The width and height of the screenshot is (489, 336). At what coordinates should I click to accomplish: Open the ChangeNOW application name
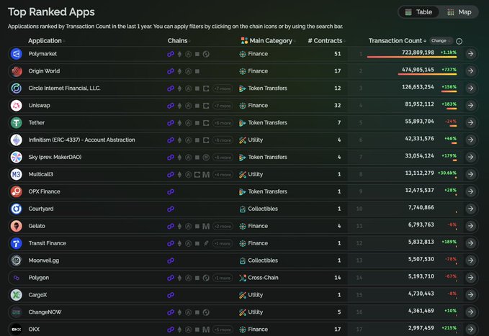point(45,312)
